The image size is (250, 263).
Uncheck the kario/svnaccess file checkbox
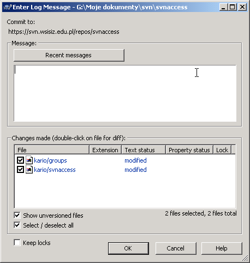(x=20, y=170)
